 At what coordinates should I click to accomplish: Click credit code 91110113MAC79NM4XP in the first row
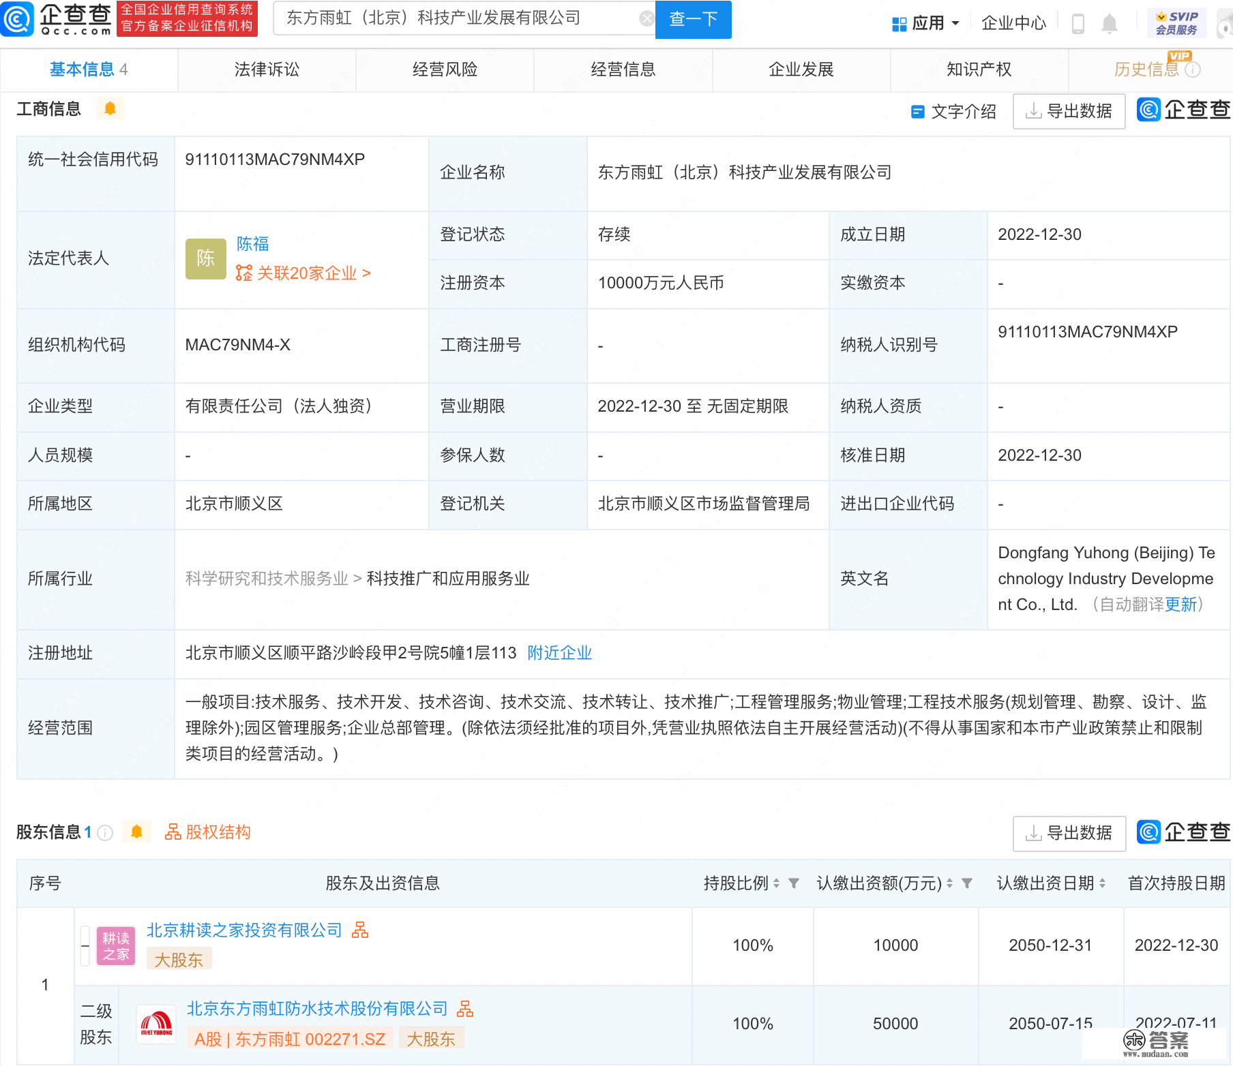[x=275, y=159]
